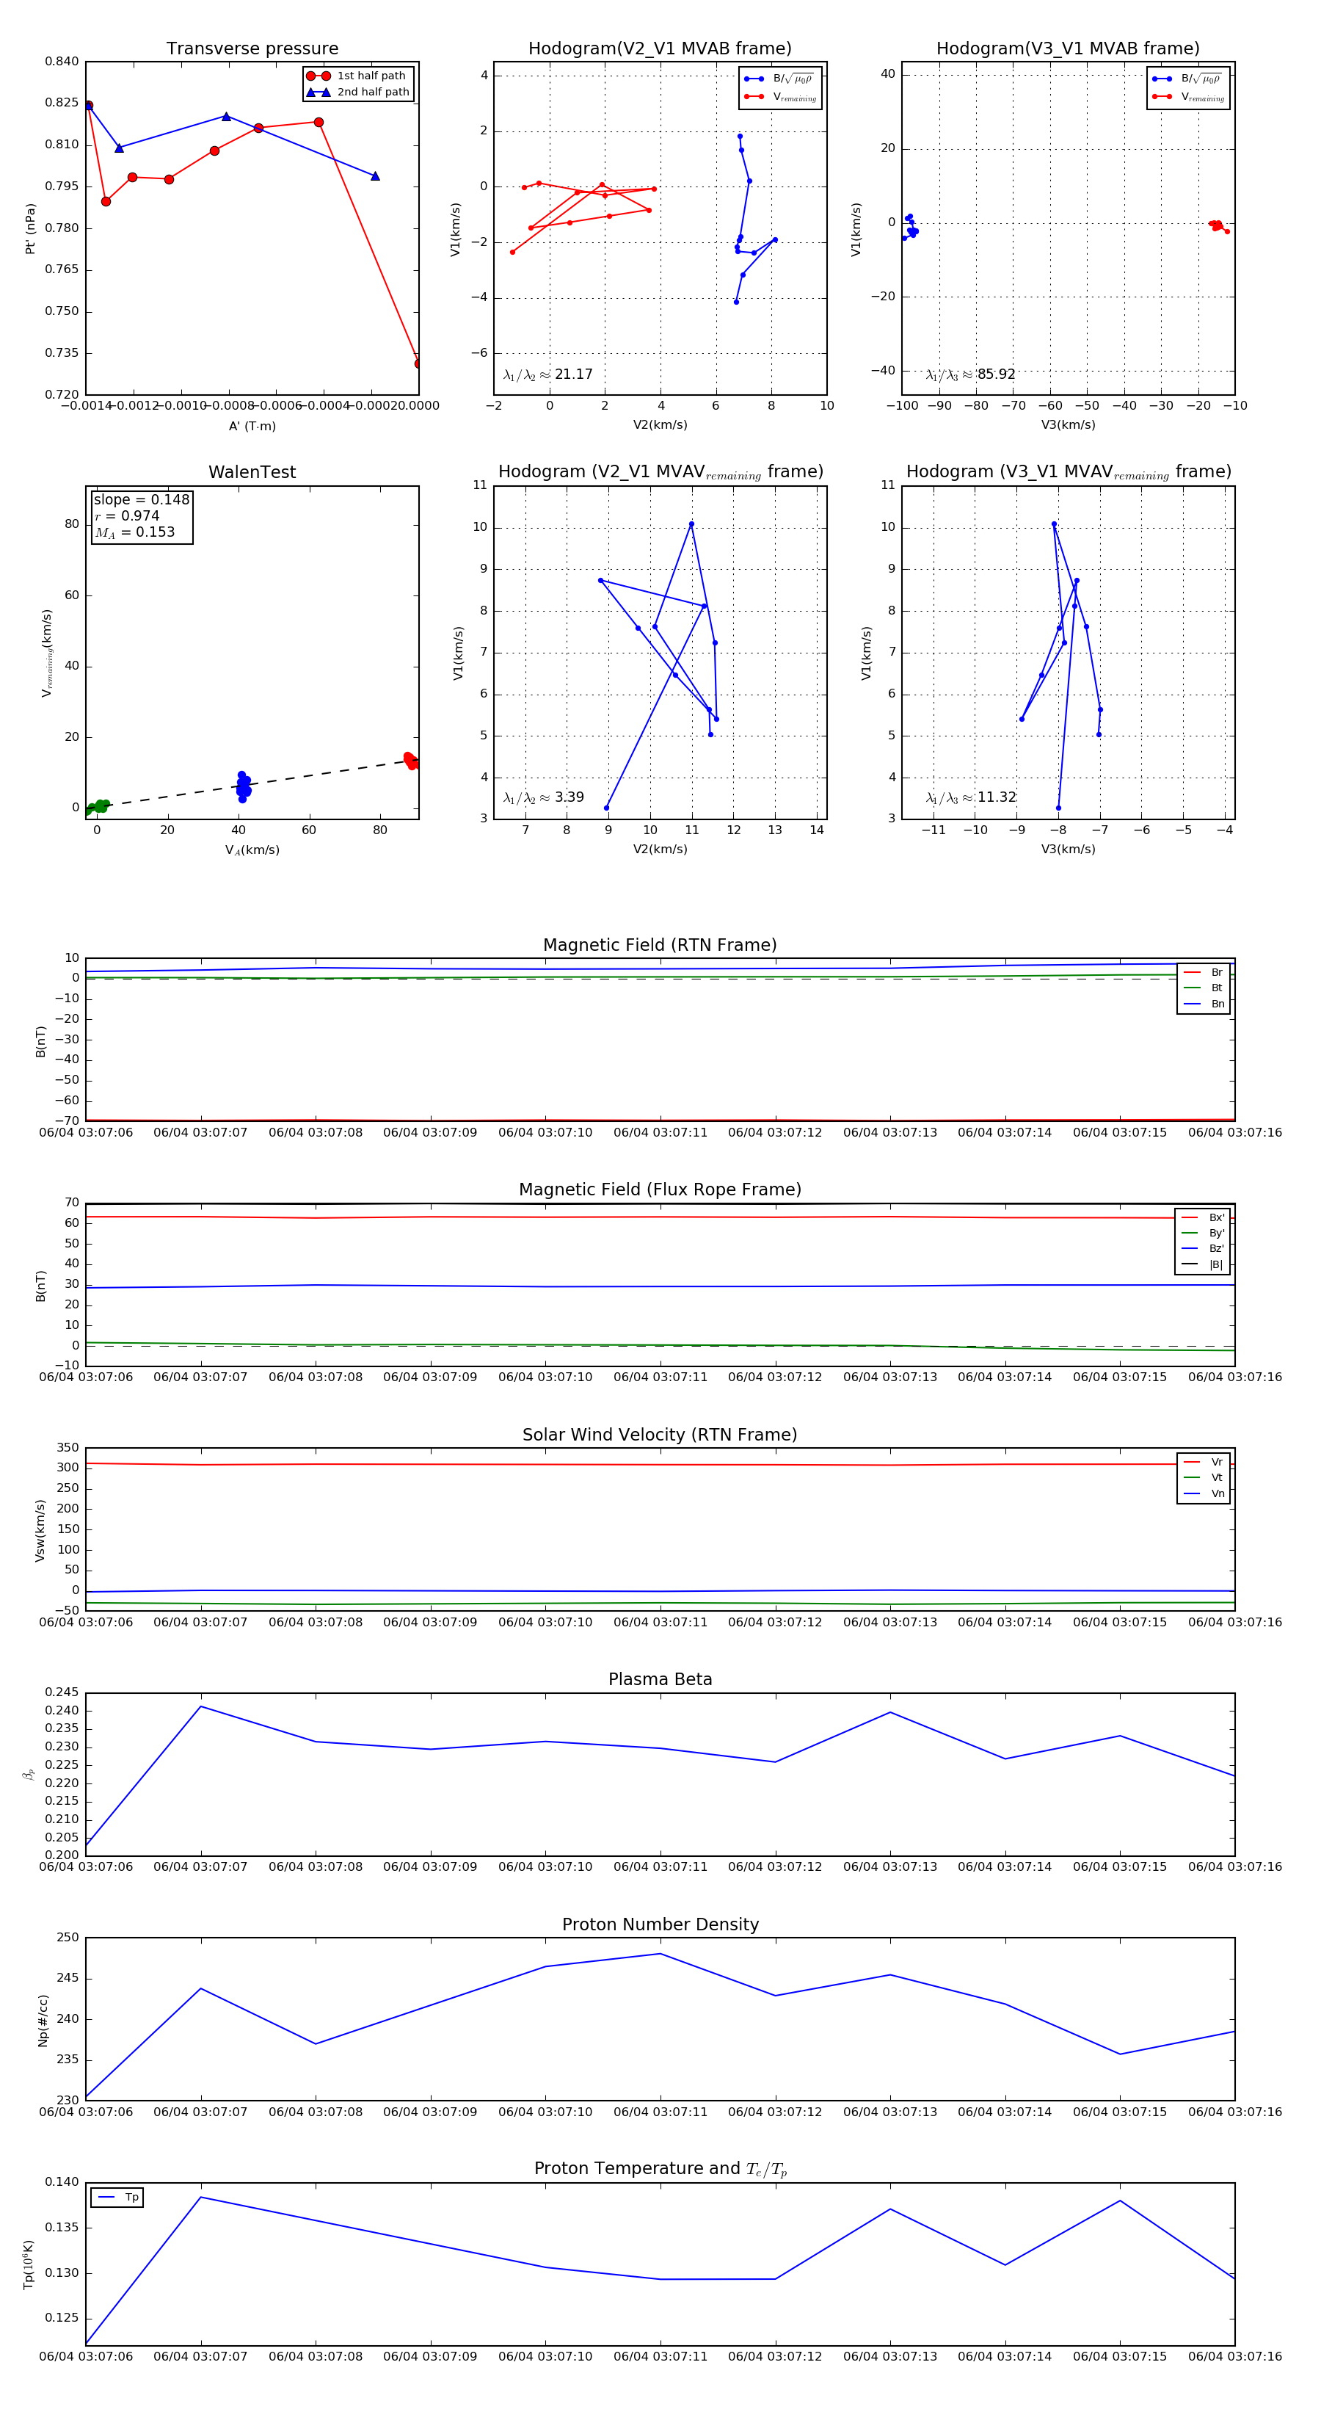Click the 'B(nT)' axis label of the RTN Frame plot
Viewport: 1321px width, 2423px height.
[40, 1041]
